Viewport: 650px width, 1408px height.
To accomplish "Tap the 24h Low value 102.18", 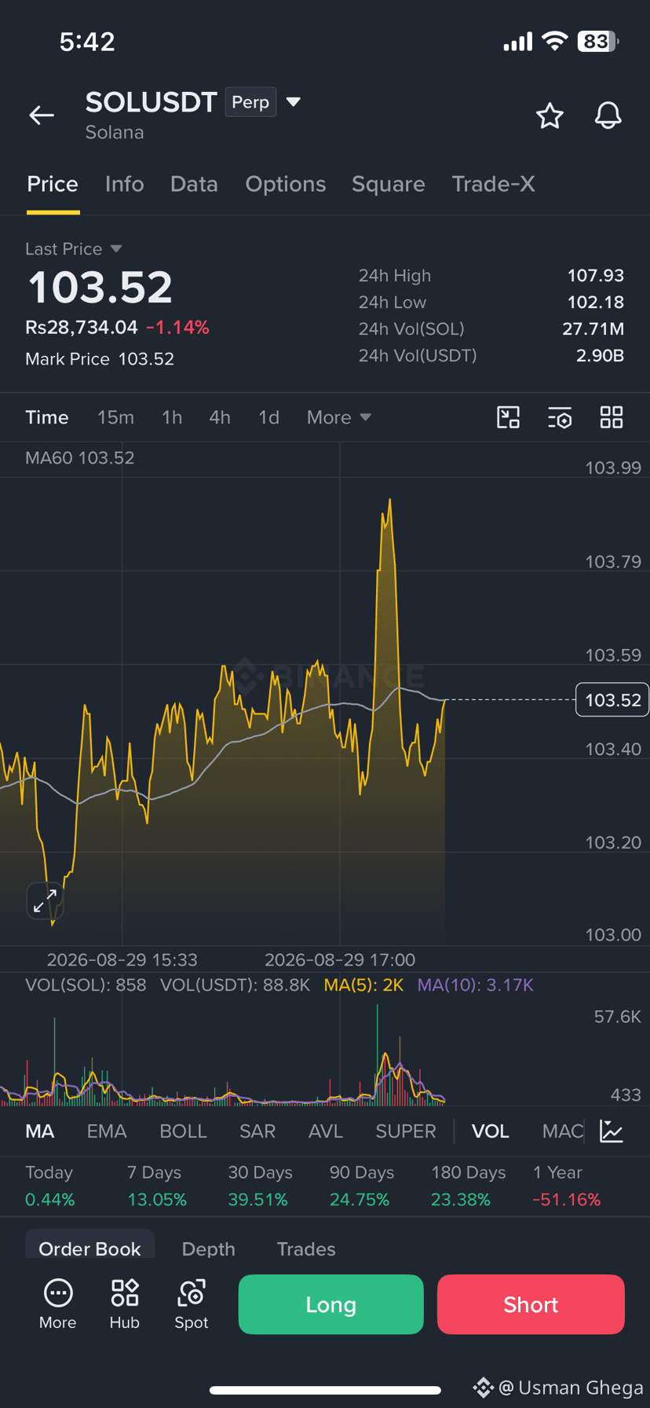I will click(596, 302).
